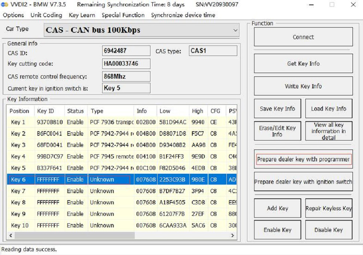Click the table's scroll left arrow
Viewport: 363px width, 255px height.
(11, 235)
